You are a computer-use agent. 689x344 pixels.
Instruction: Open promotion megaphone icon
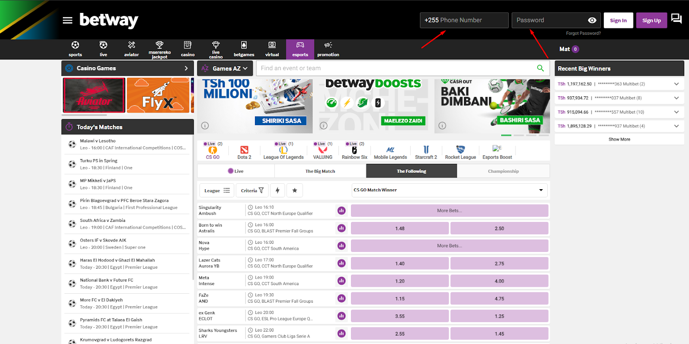click(x=328, y=45)
